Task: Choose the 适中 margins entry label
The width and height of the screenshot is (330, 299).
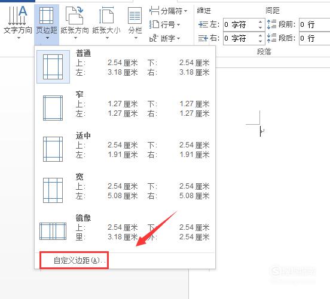Action: pos(83,135)
